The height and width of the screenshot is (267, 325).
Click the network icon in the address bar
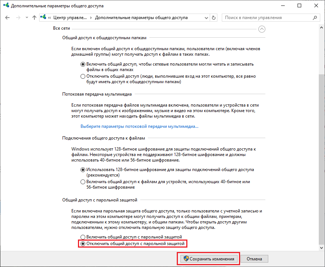tap(44, 18)
